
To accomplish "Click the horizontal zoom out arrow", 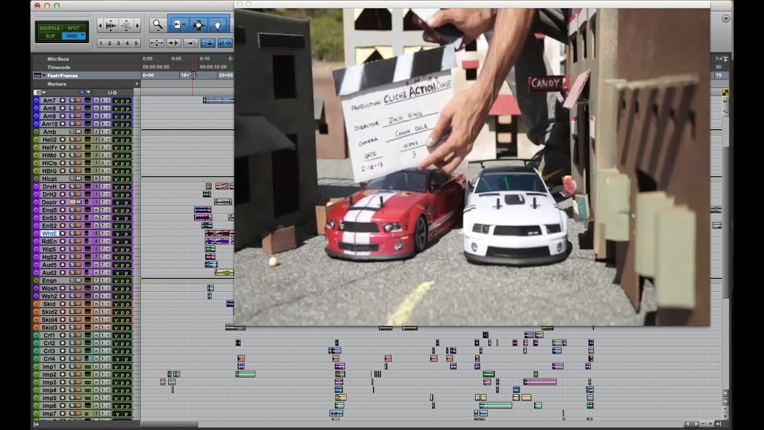I will click(100, 25).
